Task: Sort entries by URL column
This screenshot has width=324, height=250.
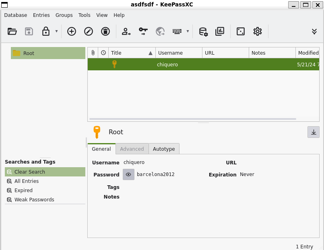Action: [x=226, y=53]
